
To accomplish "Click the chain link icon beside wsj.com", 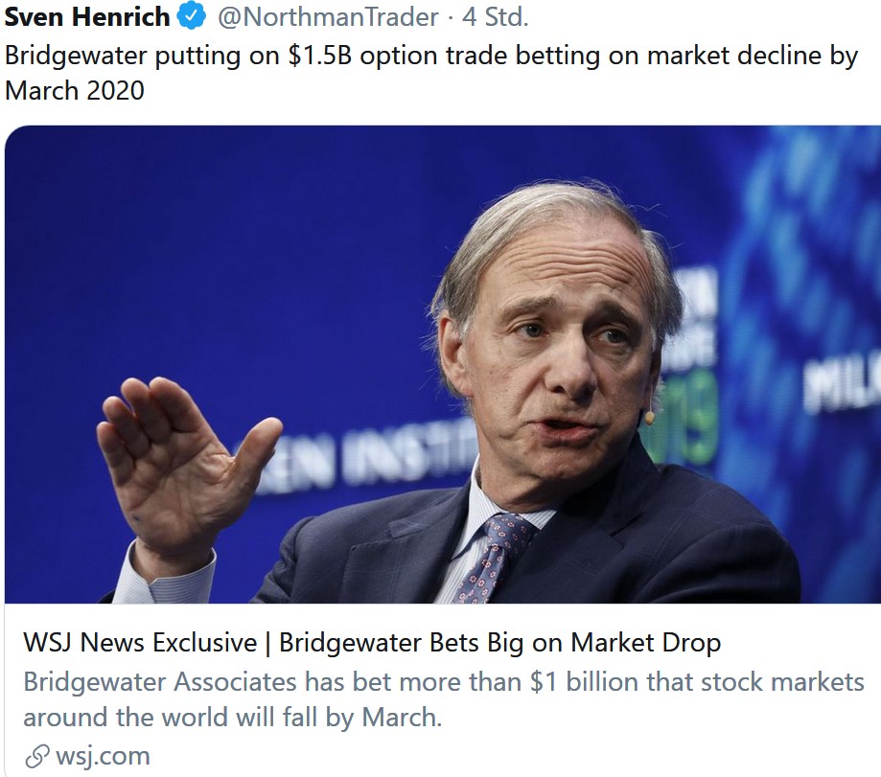I will (36, 756).
